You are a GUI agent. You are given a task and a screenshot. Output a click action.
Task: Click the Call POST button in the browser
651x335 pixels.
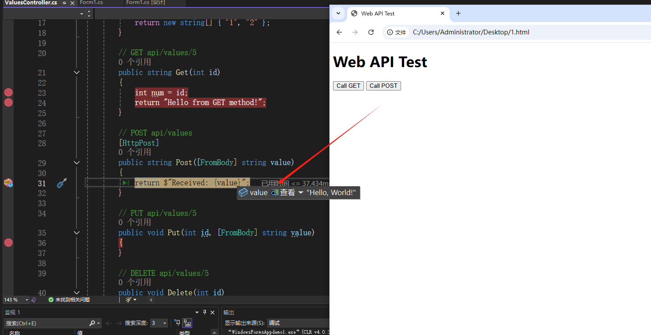click(383, 86)
